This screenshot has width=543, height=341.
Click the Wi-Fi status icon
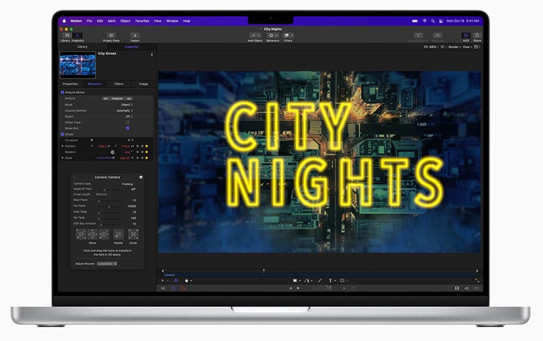(x=425, y=21)
